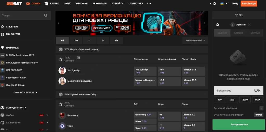Open settings gear in top header
Screen dimensions: 266x132
coord(215,4)
